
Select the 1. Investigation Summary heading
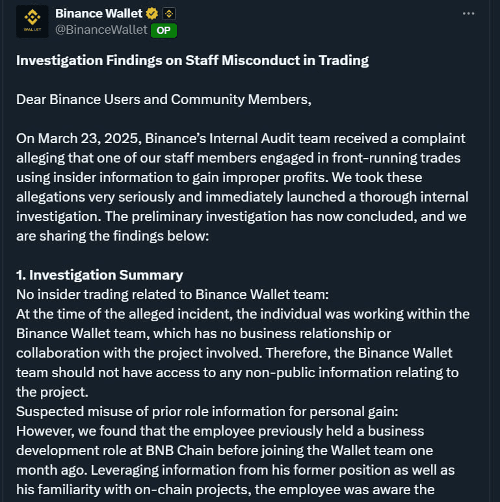pyautogui.click(x=99, y=275)
